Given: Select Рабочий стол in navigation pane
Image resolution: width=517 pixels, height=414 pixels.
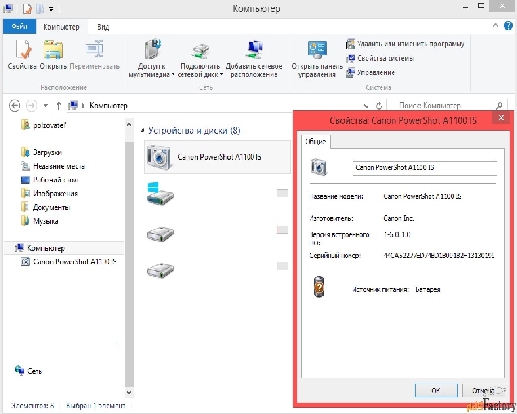Looking at the screenshot, I should [x=49, y=180].
